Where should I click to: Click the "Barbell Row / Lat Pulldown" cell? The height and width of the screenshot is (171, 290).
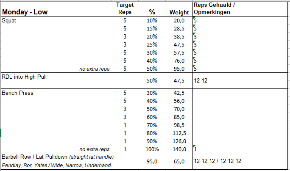pos(33,157)
